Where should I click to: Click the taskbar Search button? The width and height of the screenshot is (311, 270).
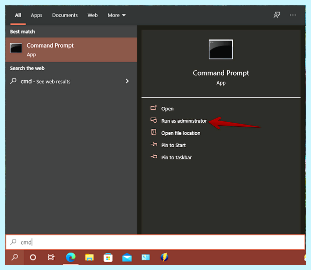click(15, 257)
